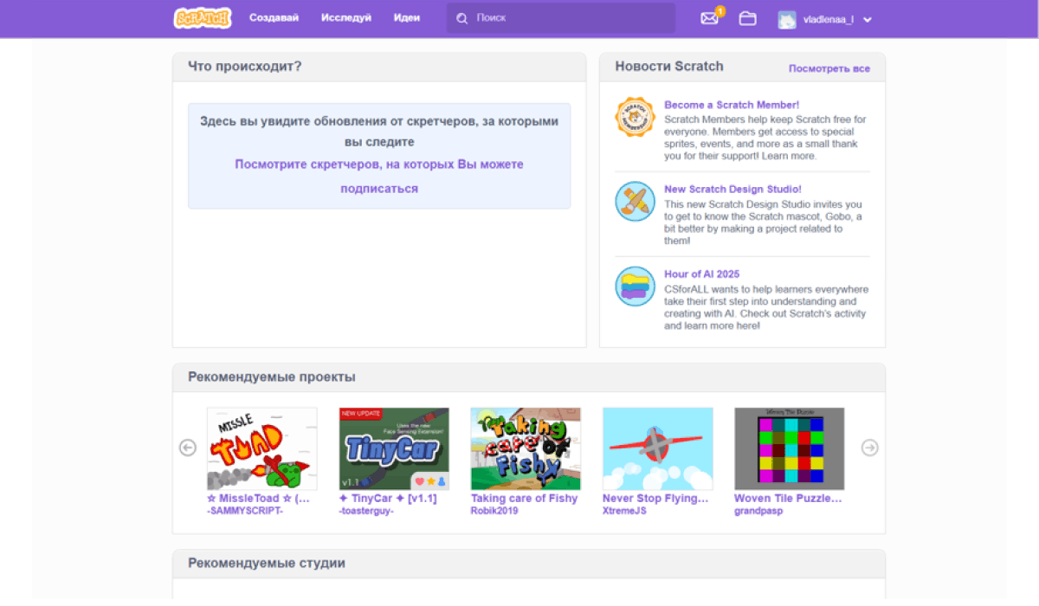Open messages envelope icon with notification
This screenshot has width=1039, height=606.
[x=709, y=18]
